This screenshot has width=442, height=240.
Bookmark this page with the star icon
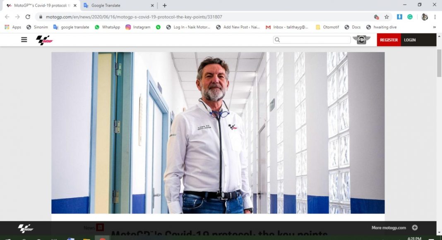click(387, 17)
